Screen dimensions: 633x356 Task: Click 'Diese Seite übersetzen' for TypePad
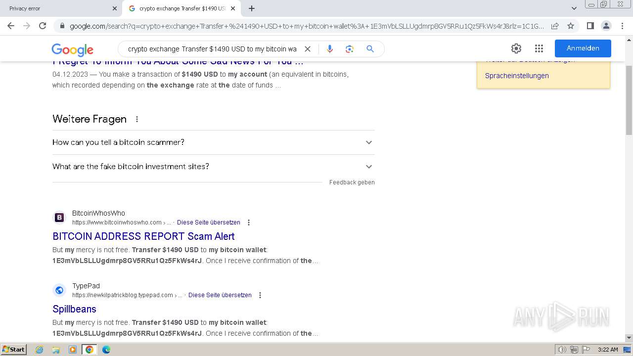tap(220, 295)
